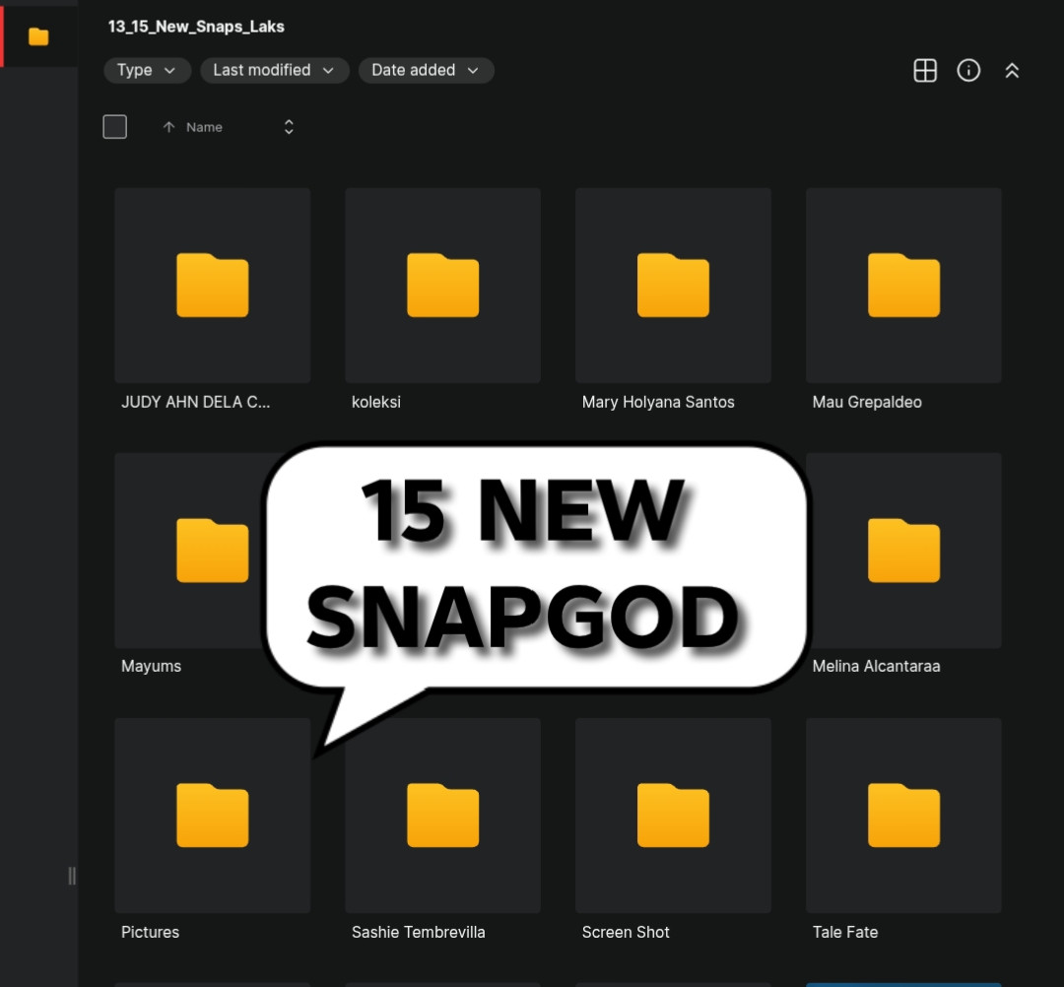
Task: Open the Screen Shot folder
Action: [x=673, y=829]
